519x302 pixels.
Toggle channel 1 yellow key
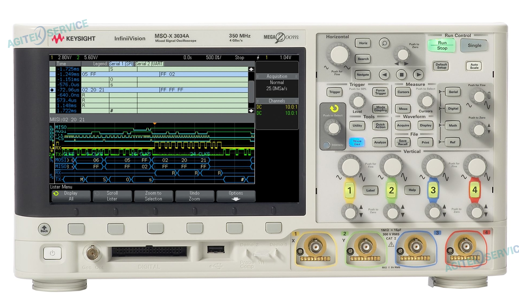tap(349, 190)
